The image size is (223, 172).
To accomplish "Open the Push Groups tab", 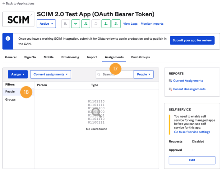I will [140, 57].
